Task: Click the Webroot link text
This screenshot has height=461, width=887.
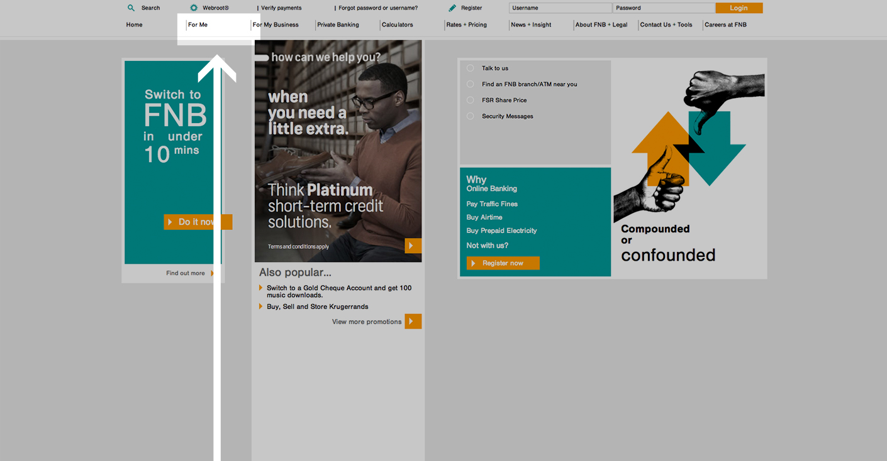Action: pos(216,8)
